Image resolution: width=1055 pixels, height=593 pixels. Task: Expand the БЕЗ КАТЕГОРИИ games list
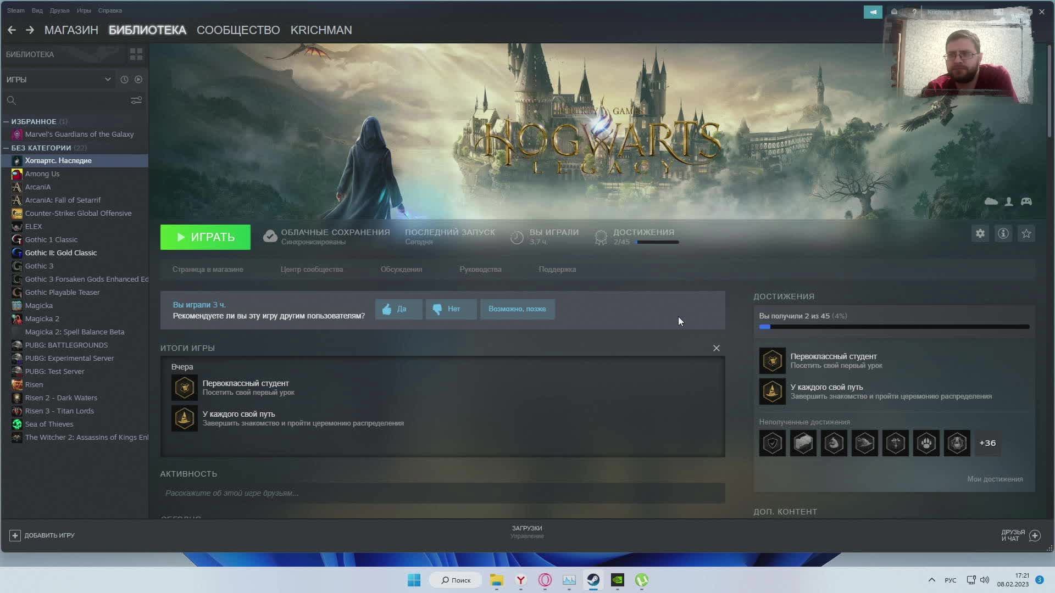pos(41,148)
